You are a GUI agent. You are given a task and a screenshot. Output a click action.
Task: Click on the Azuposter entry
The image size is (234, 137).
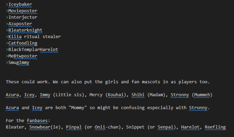pyautogui.click(x=20, y=24)
